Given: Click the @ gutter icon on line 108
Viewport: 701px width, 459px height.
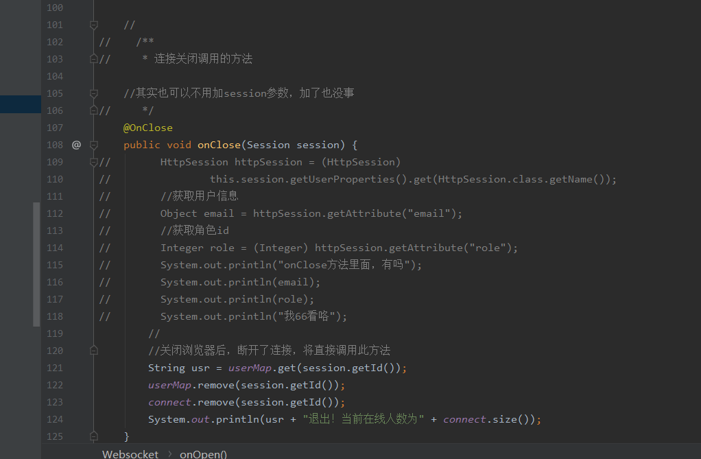Looking at the screenshot, I should [x=76, y=145].
